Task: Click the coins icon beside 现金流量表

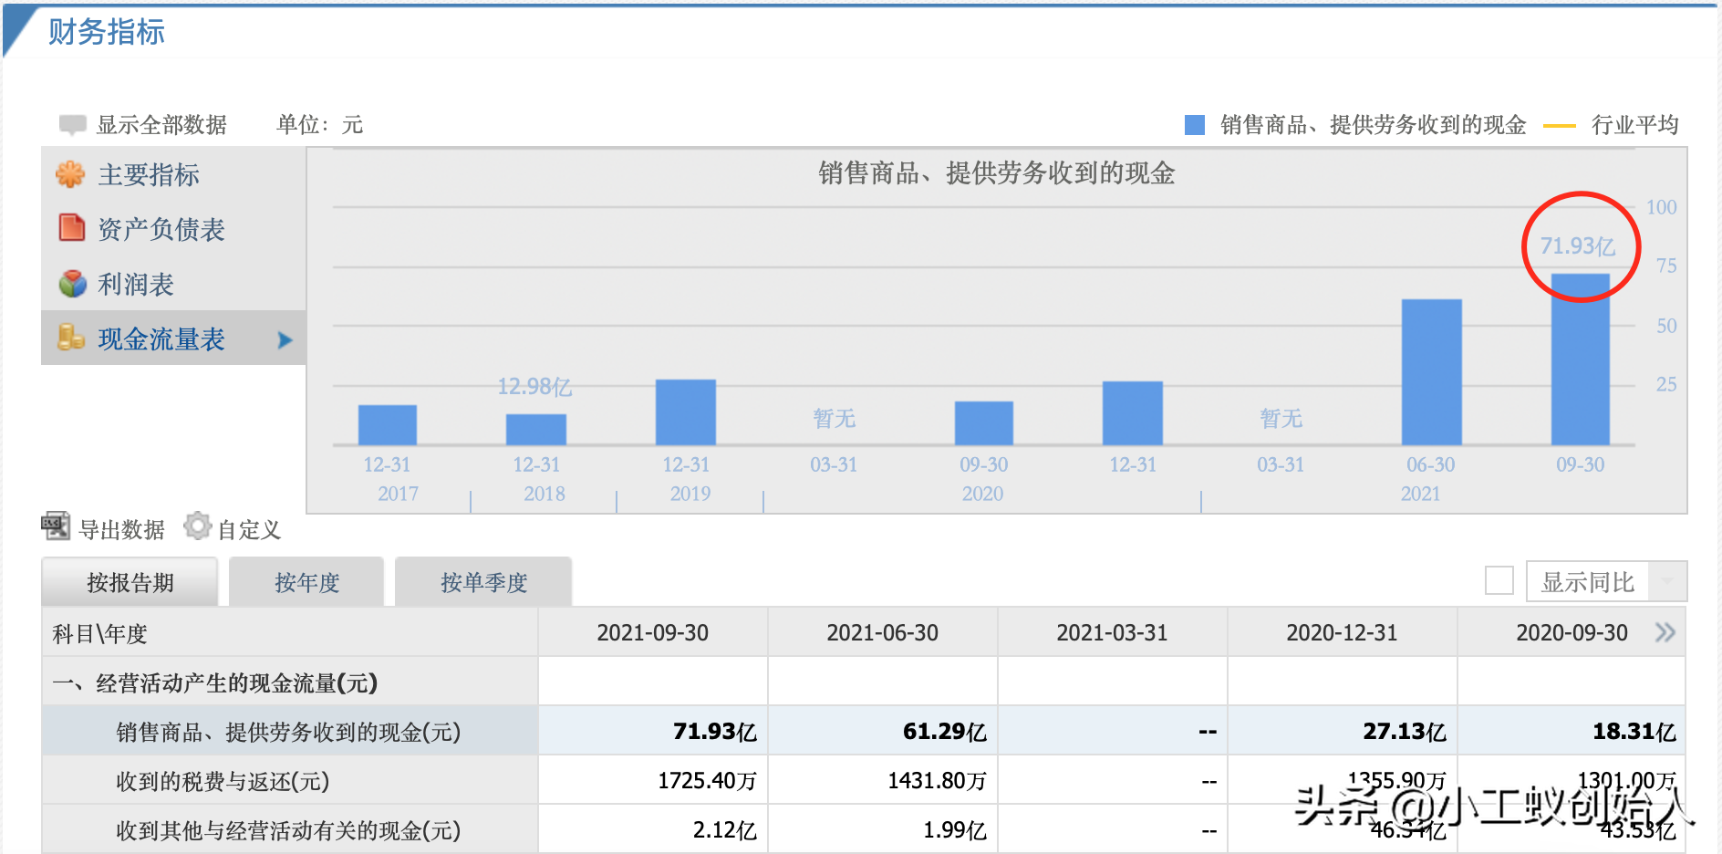Action: 70,338
